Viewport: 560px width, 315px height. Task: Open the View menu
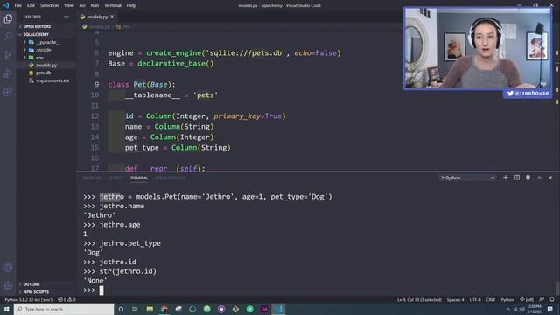click(x=69, y=5)
